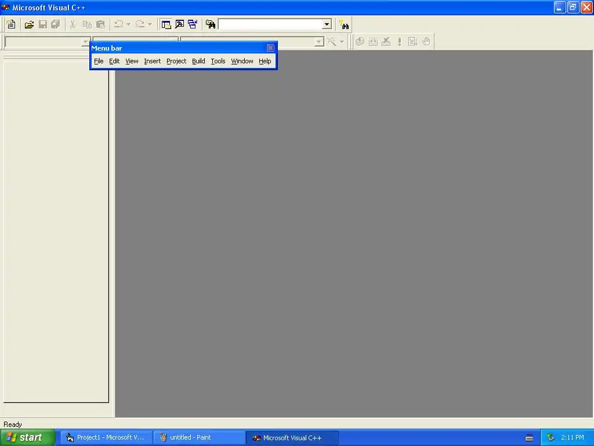Expand the third WizardBar members combo
Viewport: 594px width, 446px height.
[x=319, y=41]
